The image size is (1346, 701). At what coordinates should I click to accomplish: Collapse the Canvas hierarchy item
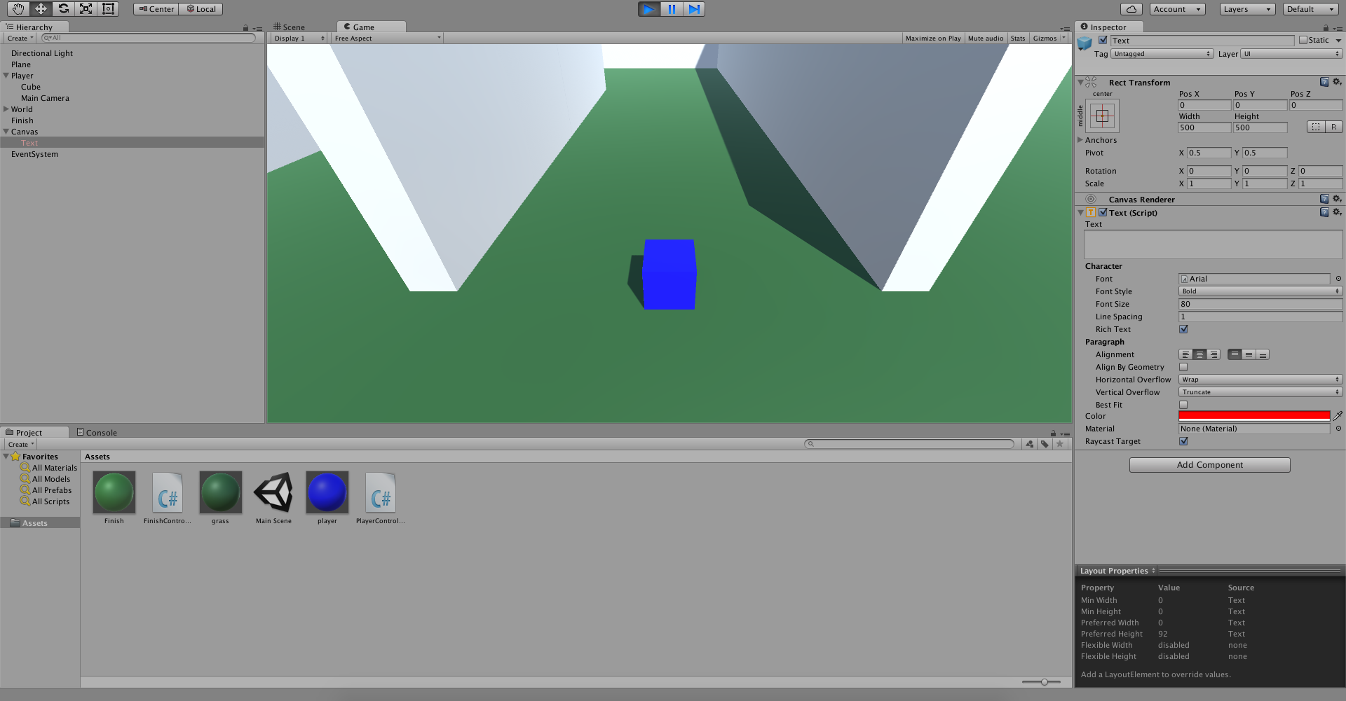pyautogui.click(x=6, y=132)
